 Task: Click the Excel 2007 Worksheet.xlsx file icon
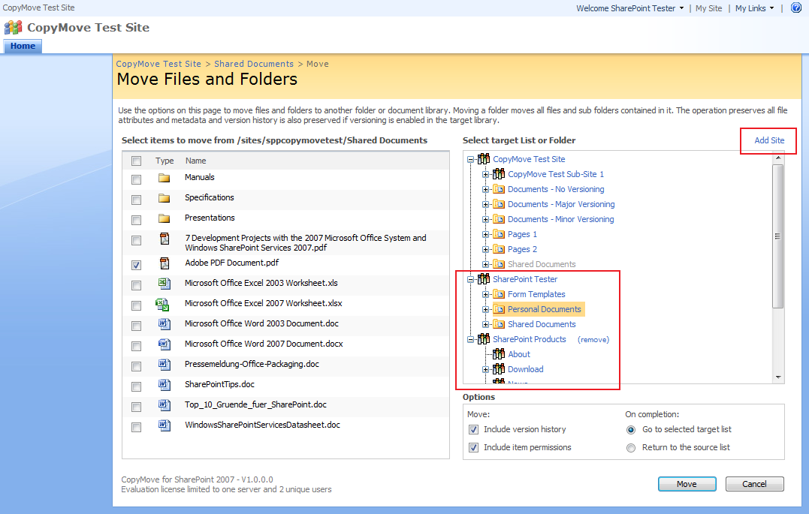(x=162, y=304)
